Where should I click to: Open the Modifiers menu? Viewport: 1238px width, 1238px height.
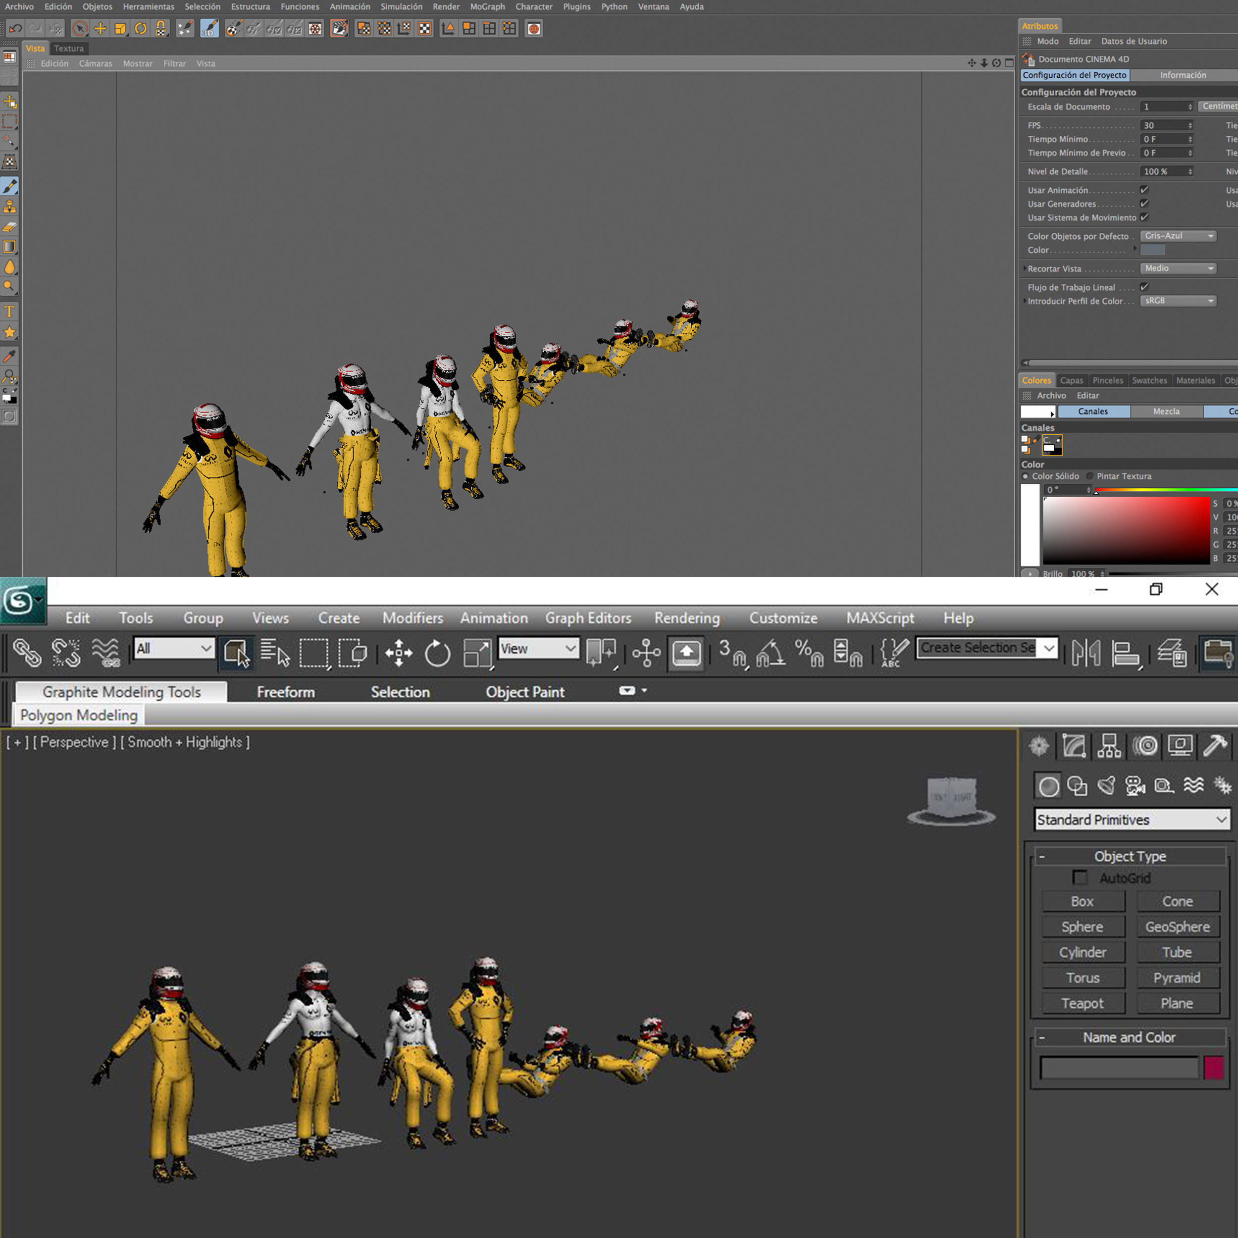pos(412,618)
